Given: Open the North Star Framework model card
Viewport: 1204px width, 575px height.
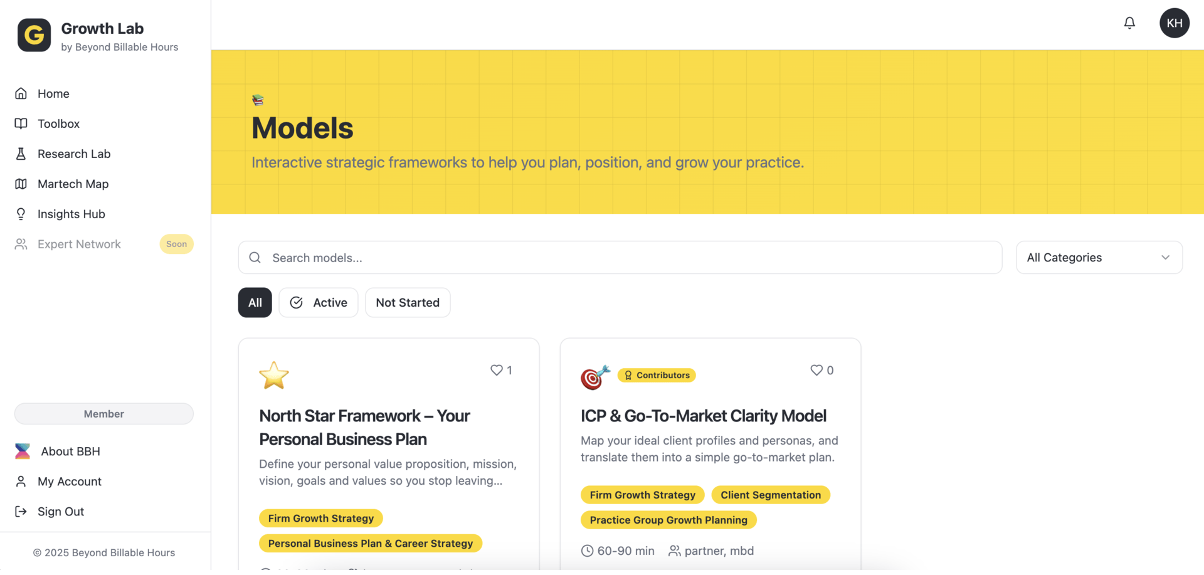Looking at the screenshot, I should (364, 427).
